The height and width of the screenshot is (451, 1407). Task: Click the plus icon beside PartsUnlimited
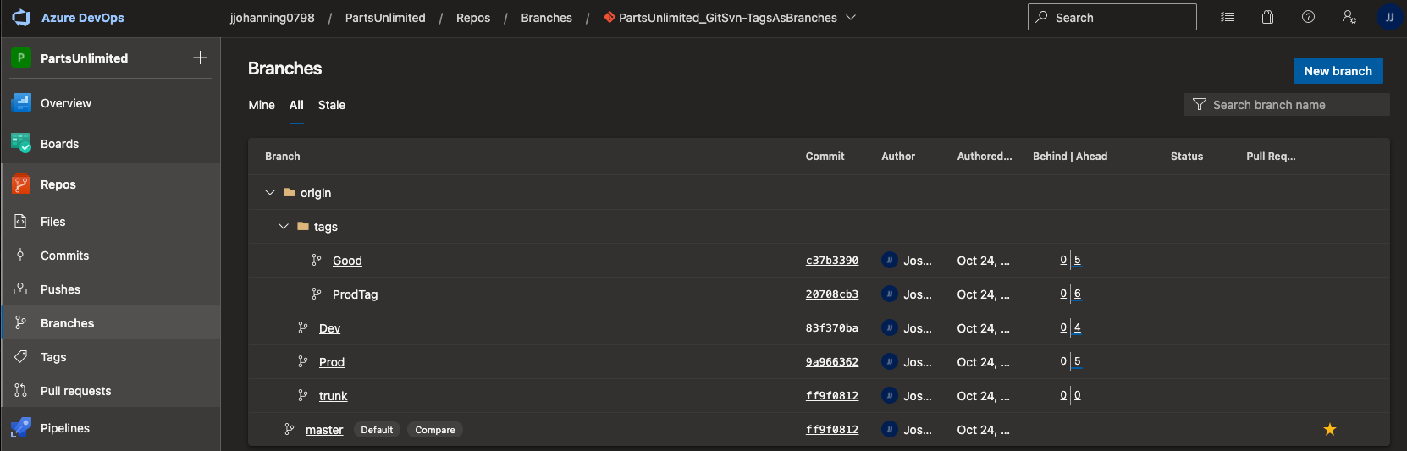tap(200, 58)
